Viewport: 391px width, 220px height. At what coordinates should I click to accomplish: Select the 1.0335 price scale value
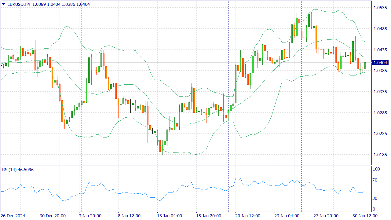pos(380,92)
